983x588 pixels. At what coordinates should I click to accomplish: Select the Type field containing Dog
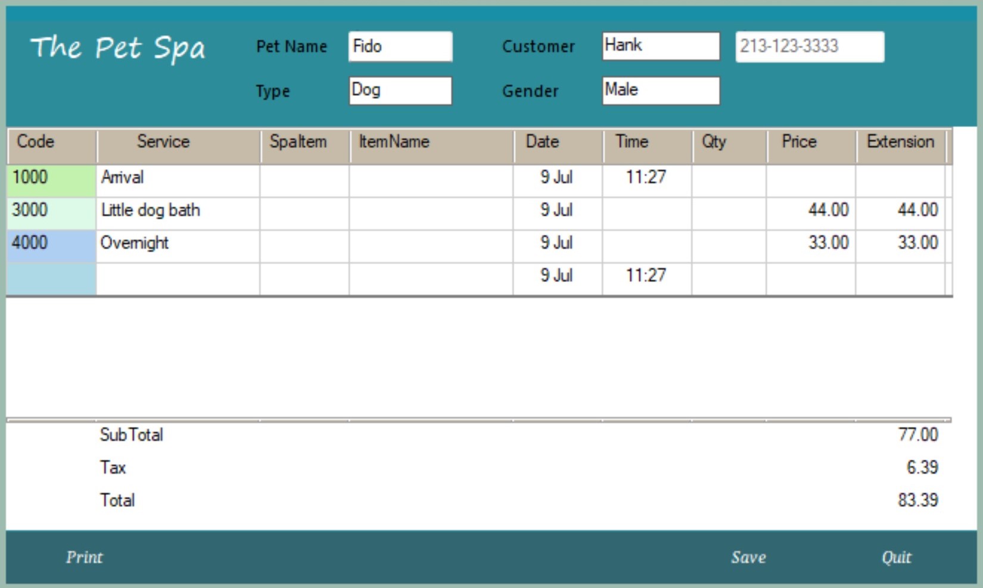[x=400, y=91]
